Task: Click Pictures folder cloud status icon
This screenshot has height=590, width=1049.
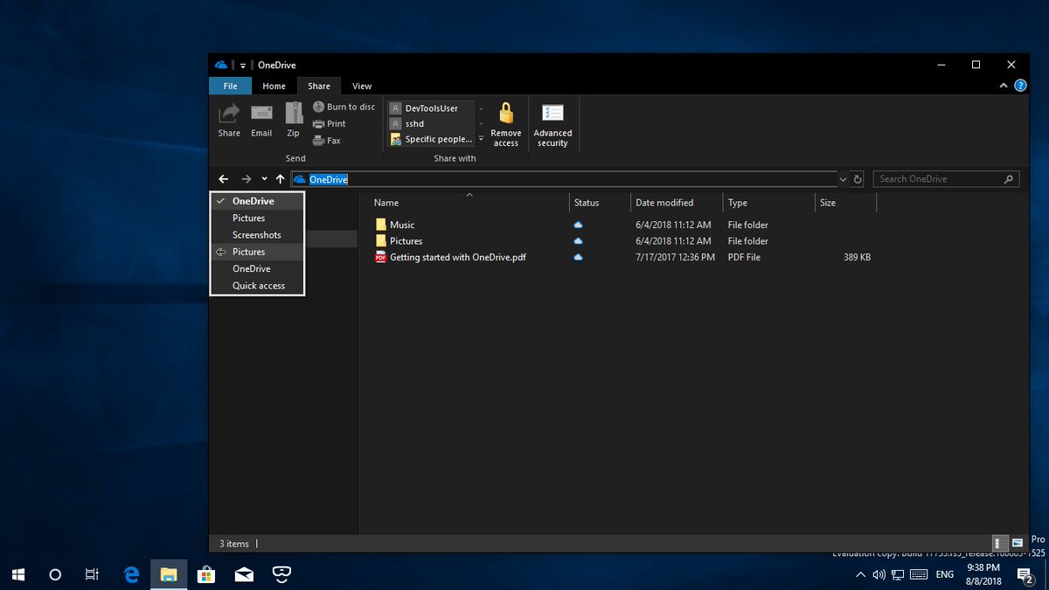Action: [578, 241]
